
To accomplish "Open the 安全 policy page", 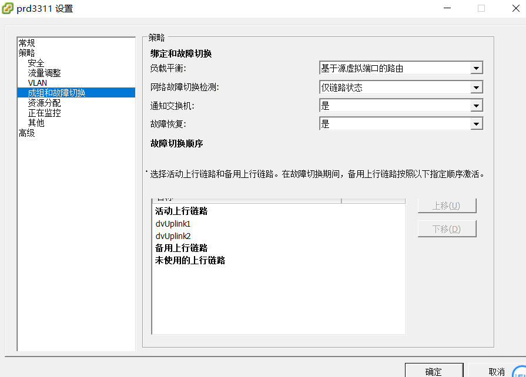I will [x=36, y=63].
